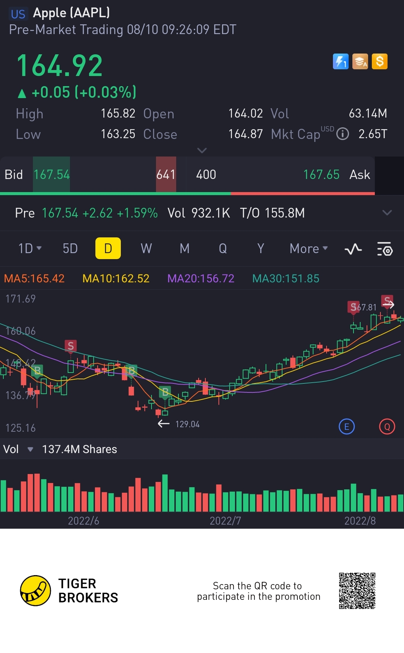404x653 pixels.
Task: Open the Mkt Cap info icon
Action: click(x=342, y=134)
